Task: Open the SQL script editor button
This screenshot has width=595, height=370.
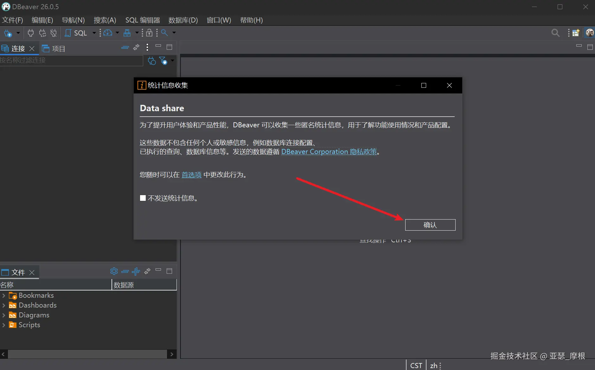Action: pos(76,33)
